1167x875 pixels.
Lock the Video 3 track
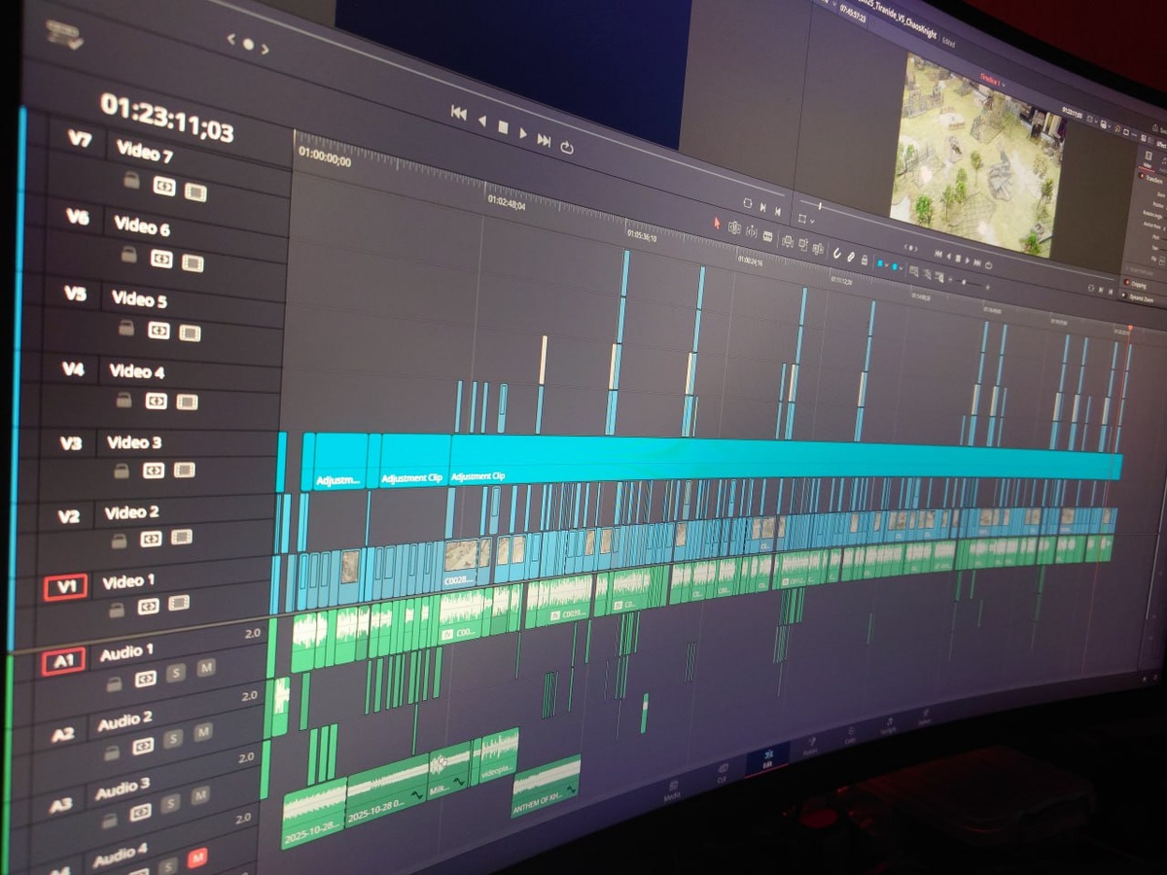point(122,471)
